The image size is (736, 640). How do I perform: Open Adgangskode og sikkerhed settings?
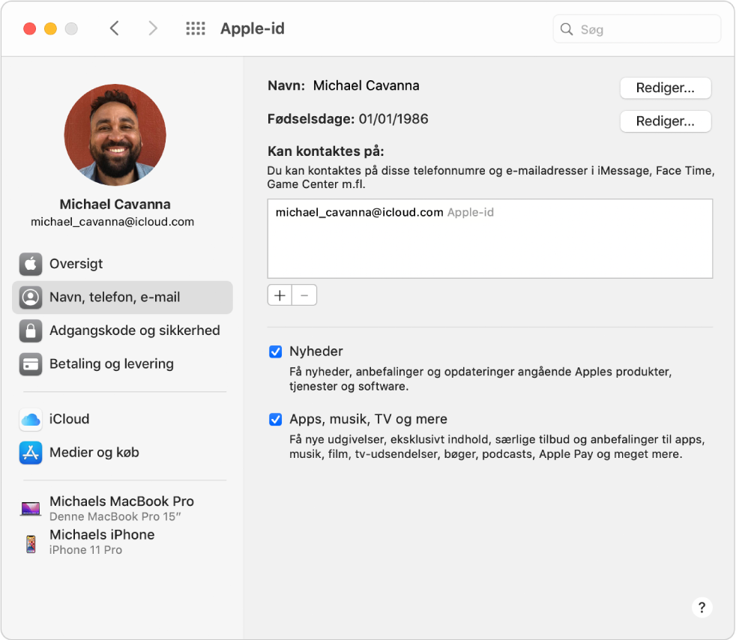click(134, 330)
